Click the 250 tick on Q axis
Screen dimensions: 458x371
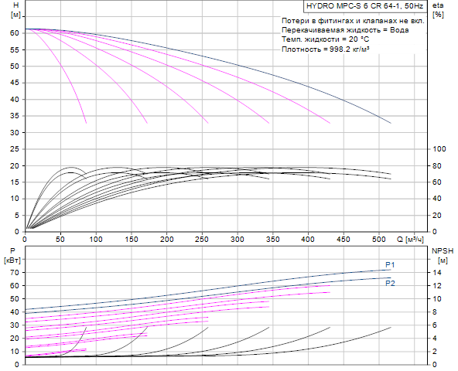click(202, 240)
